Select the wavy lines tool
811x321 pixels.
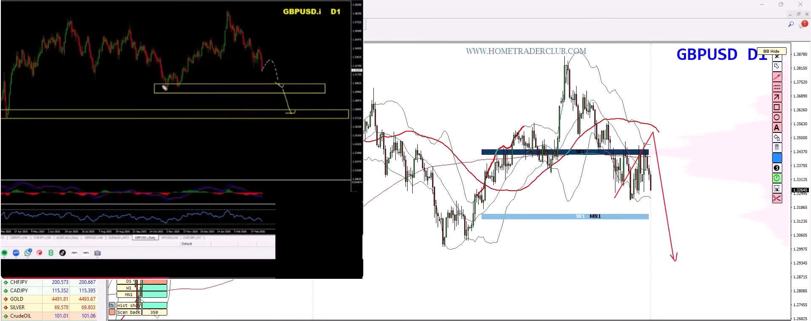777,87
